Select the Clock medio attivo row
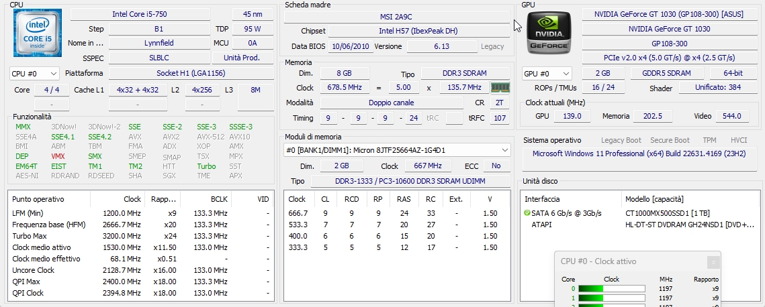The height and width of the screenshot is (307, 765). (140, 247)
